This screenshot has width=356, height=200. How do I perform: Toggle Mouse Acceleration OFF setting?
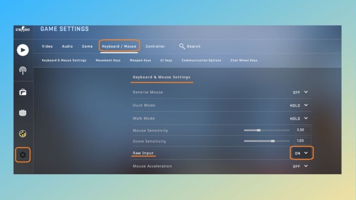pos(300,166)
